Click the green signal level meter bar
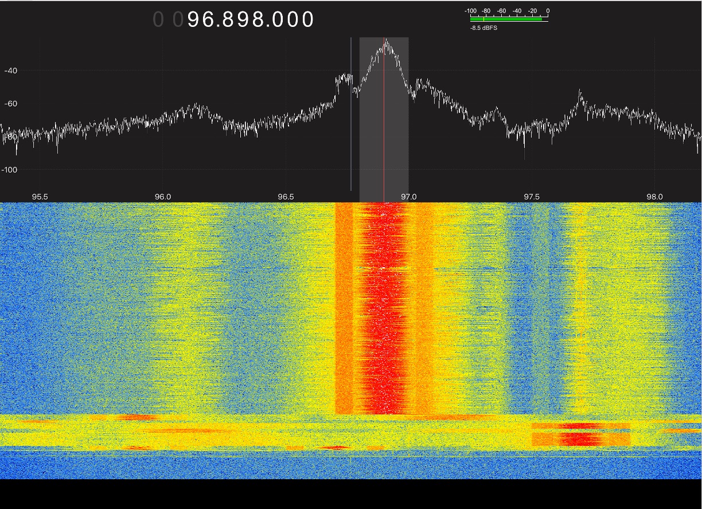Image resolution: width=702 pixels, height=509 pixels. click(x=506, y=19)
